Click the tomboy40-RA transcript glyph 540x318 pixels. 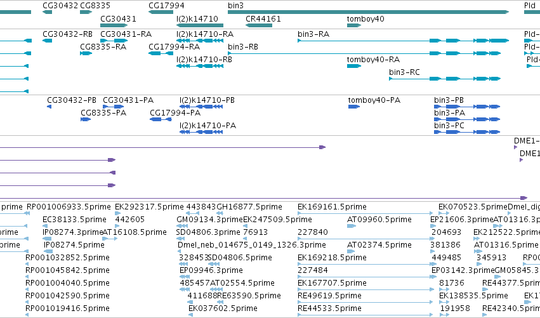[354, 66]
